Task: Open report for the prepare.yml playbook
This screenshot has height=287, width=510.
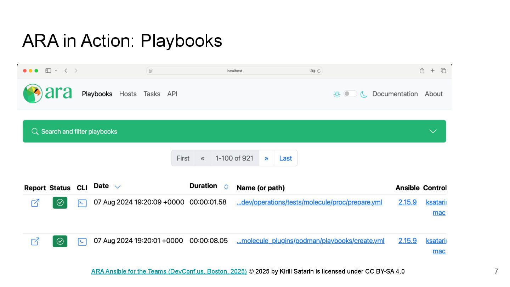Action: pyautogui.click(x=35, y=203)
